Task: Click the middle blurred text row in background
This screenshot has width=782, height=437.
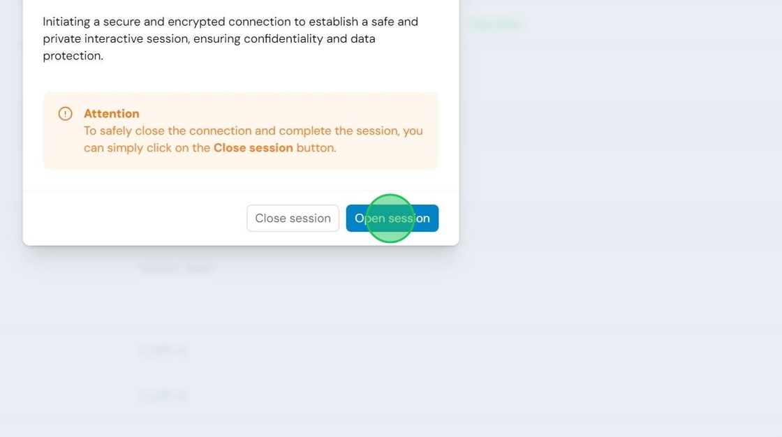Action: pyautogui.click(x=163, y=350)
